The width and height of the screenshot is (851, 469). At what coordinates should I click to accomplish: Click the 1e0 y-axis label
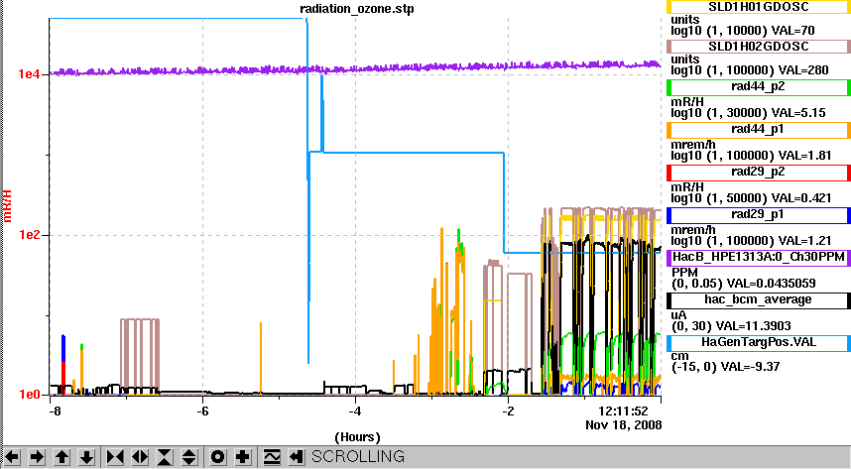coord(29,395)
